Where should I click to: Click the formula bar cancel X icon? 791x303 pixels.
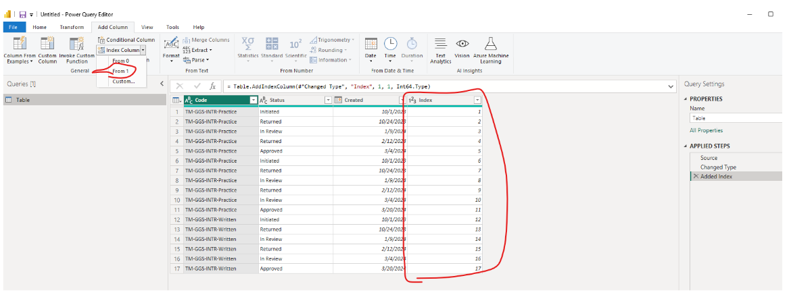tap(180, 86)
